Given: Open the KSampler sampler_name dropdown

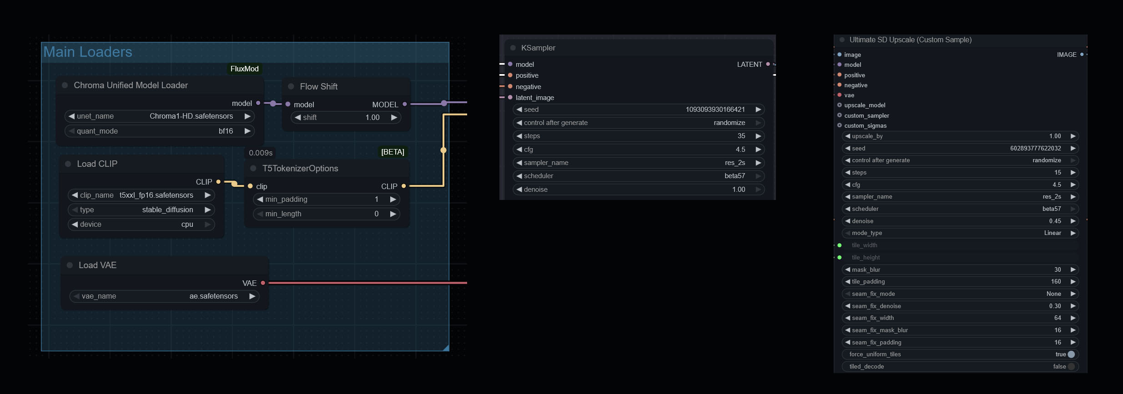Looking at the screenshot, I should (639, 163).
